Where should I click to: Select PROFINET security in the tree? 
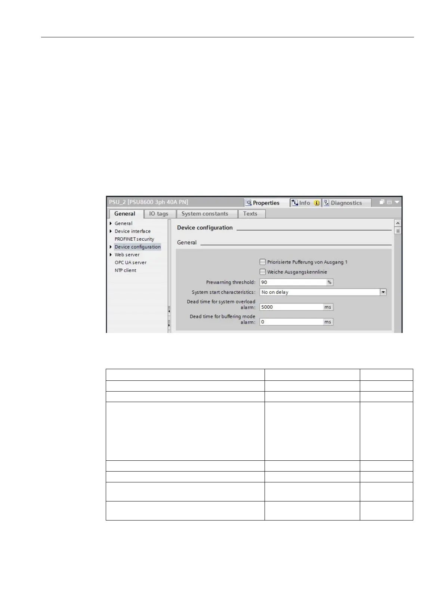coord(135,239)
